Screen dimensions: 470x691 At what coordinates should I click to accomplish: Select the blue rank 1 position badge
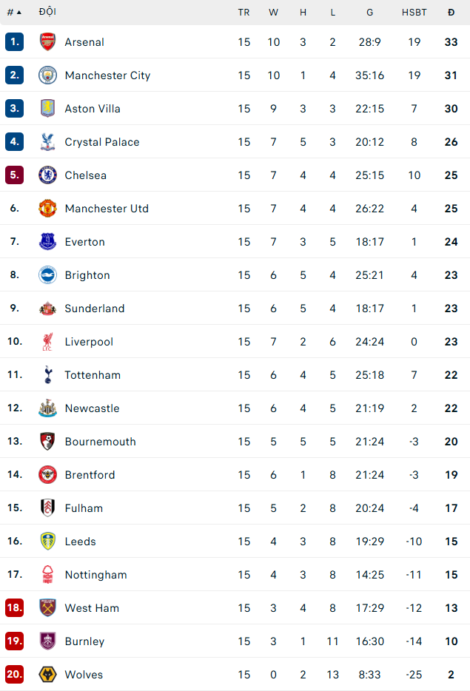point(15,42)
